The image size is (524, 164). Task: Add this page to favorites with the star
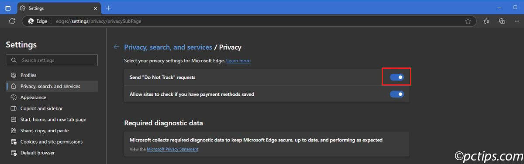468,21
